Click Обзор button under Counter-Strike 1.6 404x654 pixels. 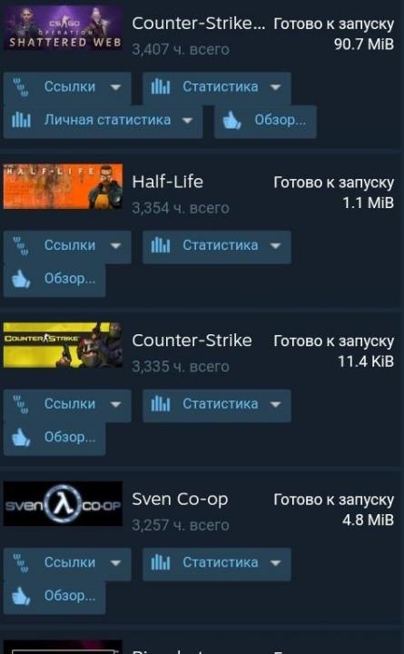(54, 439)
